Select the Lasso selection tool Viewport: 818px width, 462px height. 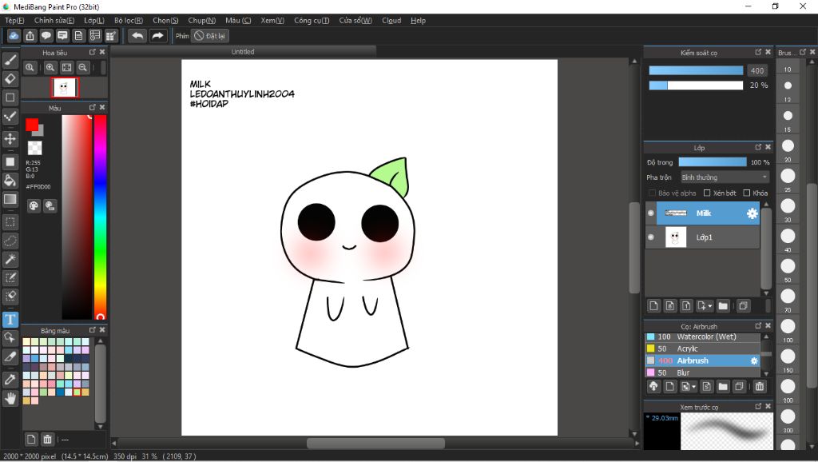point(10,241)
